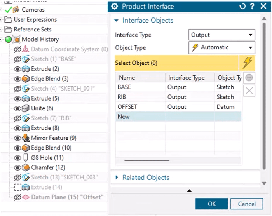The height and width of the screenshot is (216, 272).
Task: Click the Interface Type column header
Action: click(x=190, y=78)
